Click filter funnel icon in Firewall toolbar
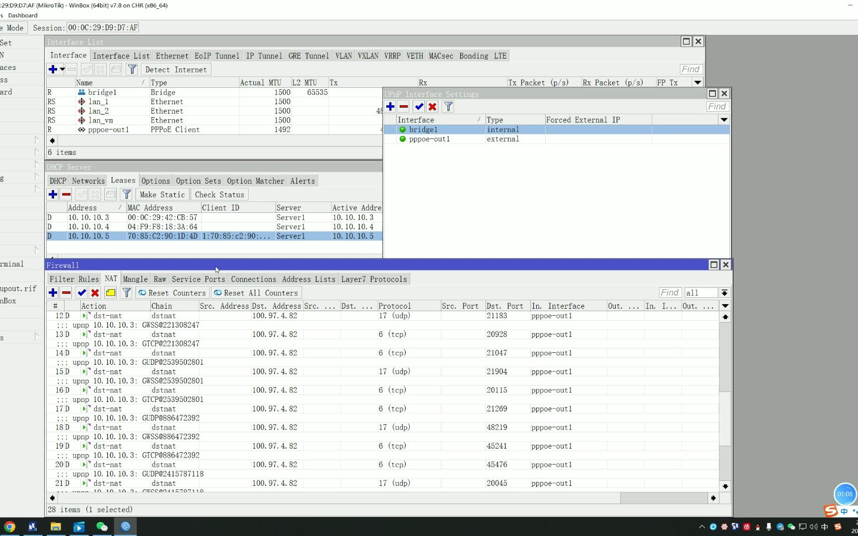This screenshot has height=536, width=858. [127, 293]
